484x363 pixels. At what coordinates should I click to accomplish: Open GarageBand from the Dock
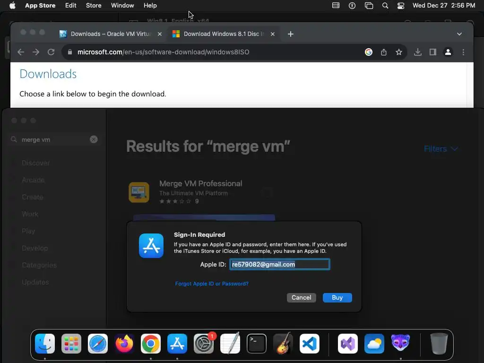click(283, 344)
